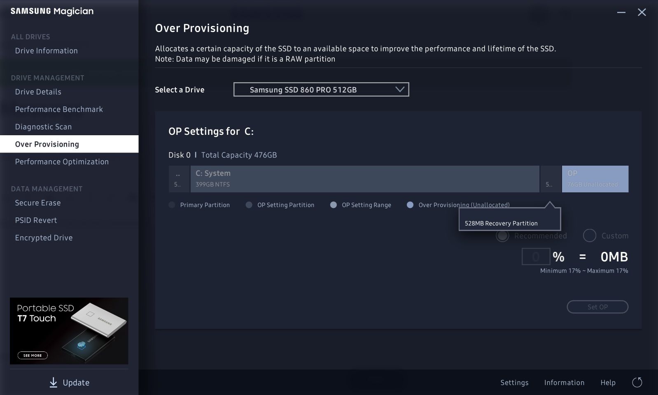This screenshot has height=395, width=658.
Task: Open Drive Information page
Action: pyautogui.click(x=46, y=51)
